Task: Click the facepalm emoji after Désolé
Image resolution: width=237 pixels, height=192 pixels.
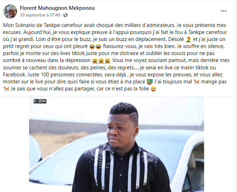Action: (188, 40)
